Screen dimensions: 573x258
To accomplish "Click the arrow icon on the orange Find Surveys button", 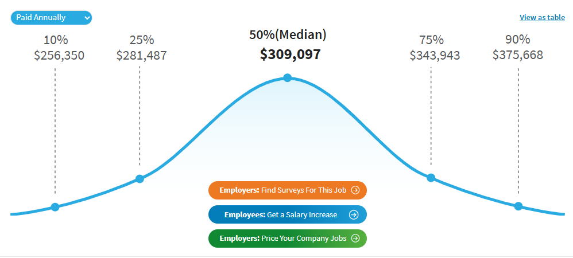I will [355, 190].
